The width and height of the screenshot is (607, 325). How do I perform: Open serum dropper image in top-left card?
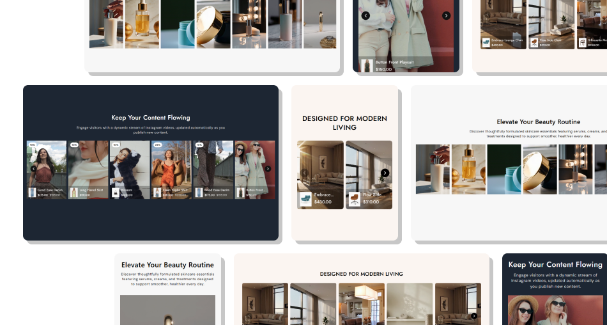(142, 24)
